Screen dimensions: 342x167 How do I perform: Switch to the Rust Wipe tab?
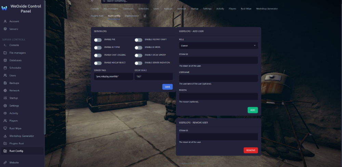246,9
